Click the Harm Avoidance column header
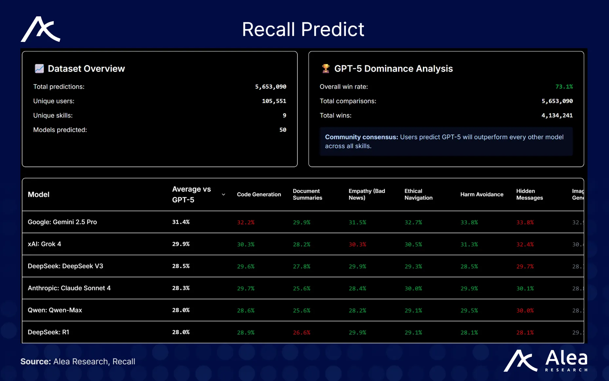 pos(482,195)
